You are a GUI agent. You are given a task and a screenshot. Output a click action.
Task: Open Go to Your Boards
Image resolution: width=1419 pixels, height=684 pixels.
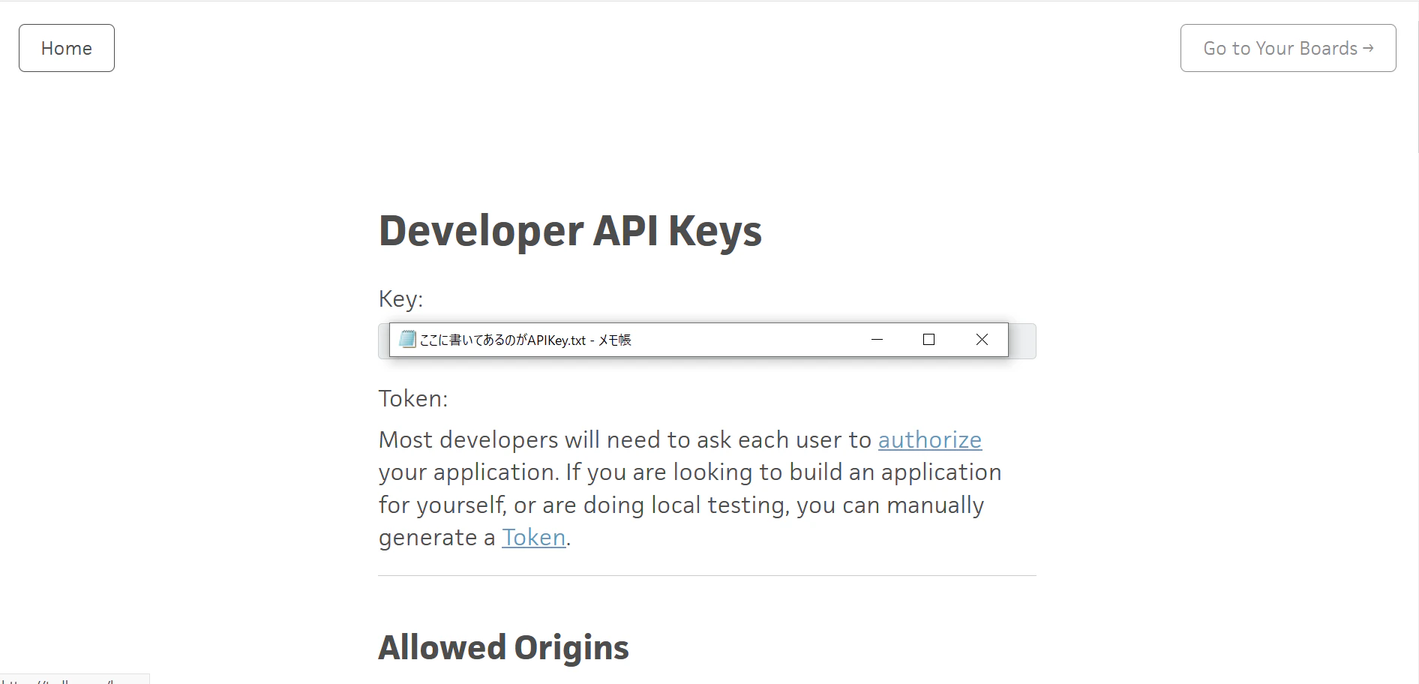(1288, 48)
